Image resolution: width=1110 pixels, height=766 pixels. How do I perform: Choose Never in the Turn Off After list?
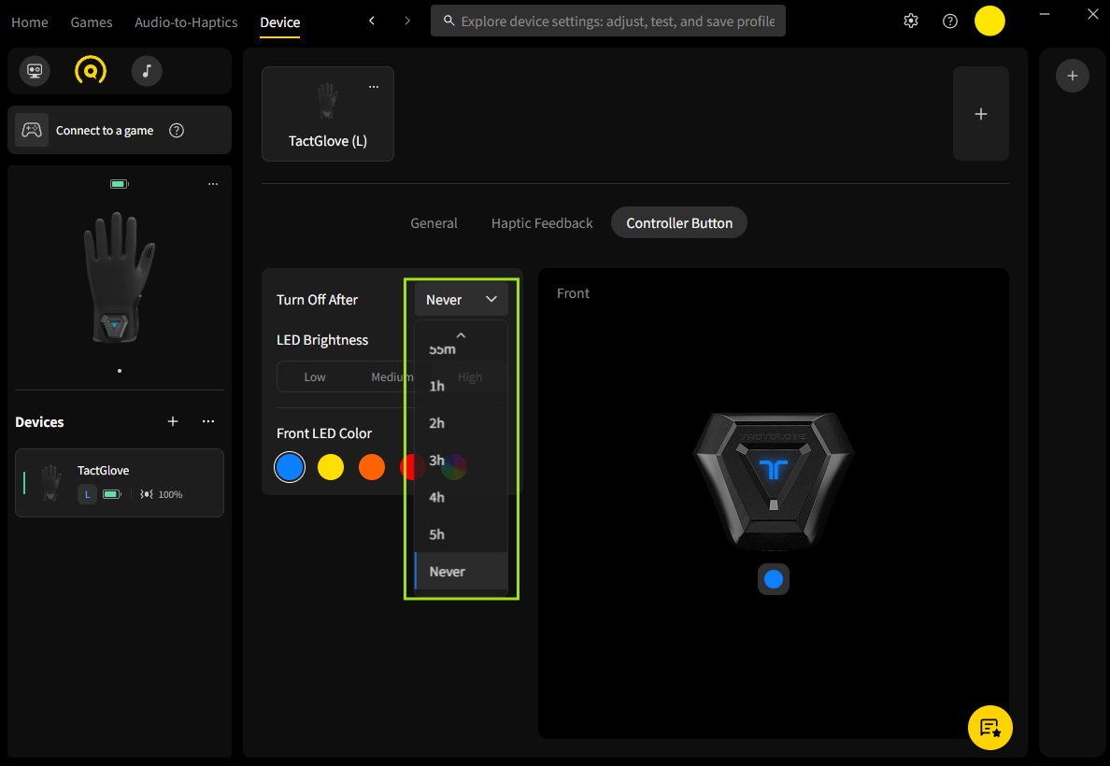click(461, 572)
